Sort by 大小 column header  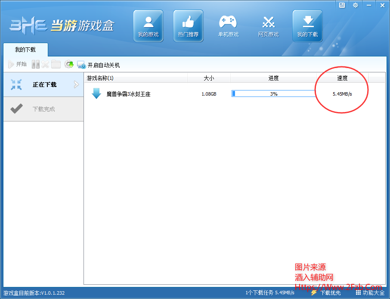click(x=209, y=78)
